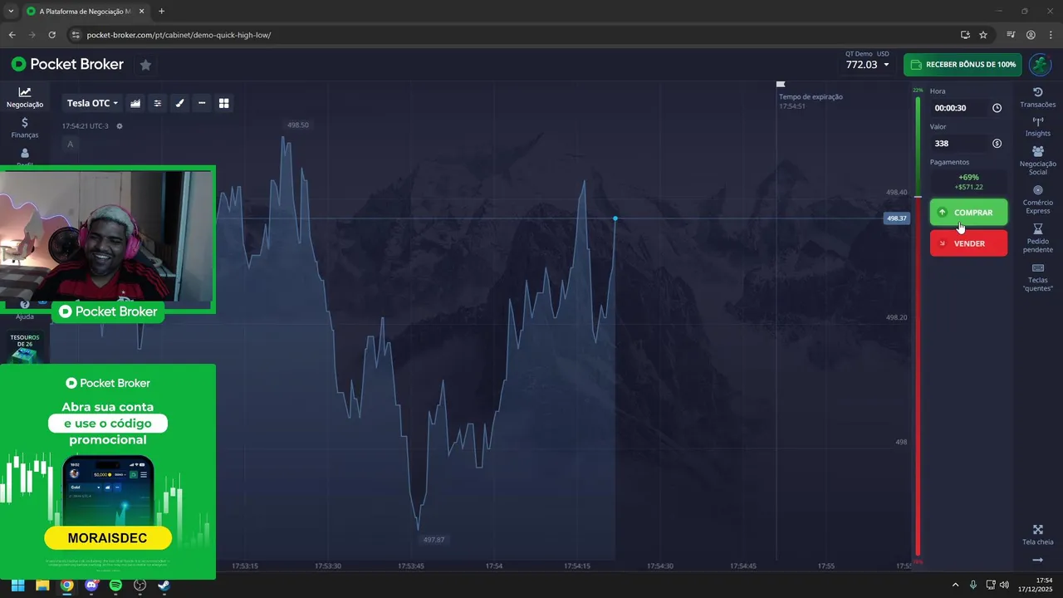This screenshot has width=1063, height=598.
Task: Click Receber bônus de 100% button
Action: click(963, 65)
